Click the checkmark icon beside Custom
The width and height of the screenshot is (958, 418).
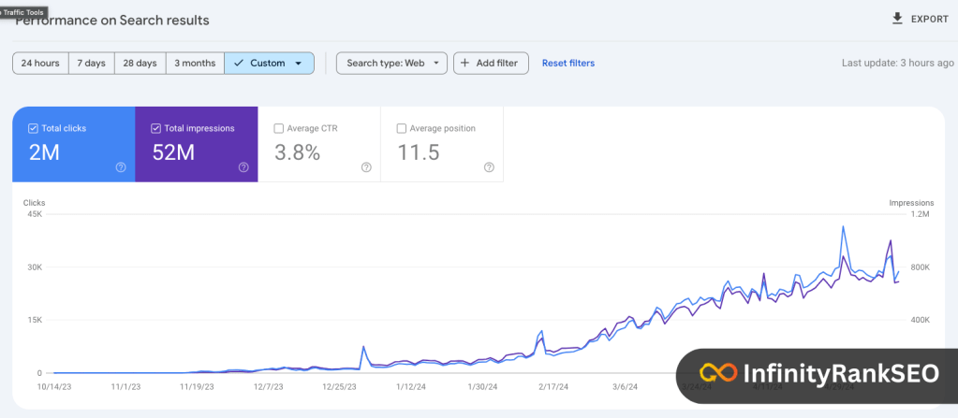(x=238, y=64)
